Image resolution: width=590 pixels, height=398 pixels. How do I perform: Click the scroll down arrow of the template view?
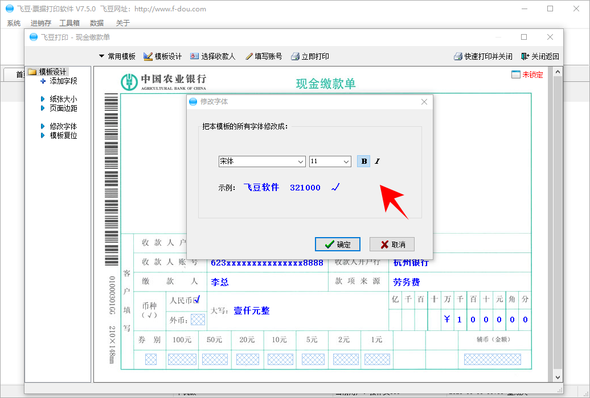[x=558, y=377]
